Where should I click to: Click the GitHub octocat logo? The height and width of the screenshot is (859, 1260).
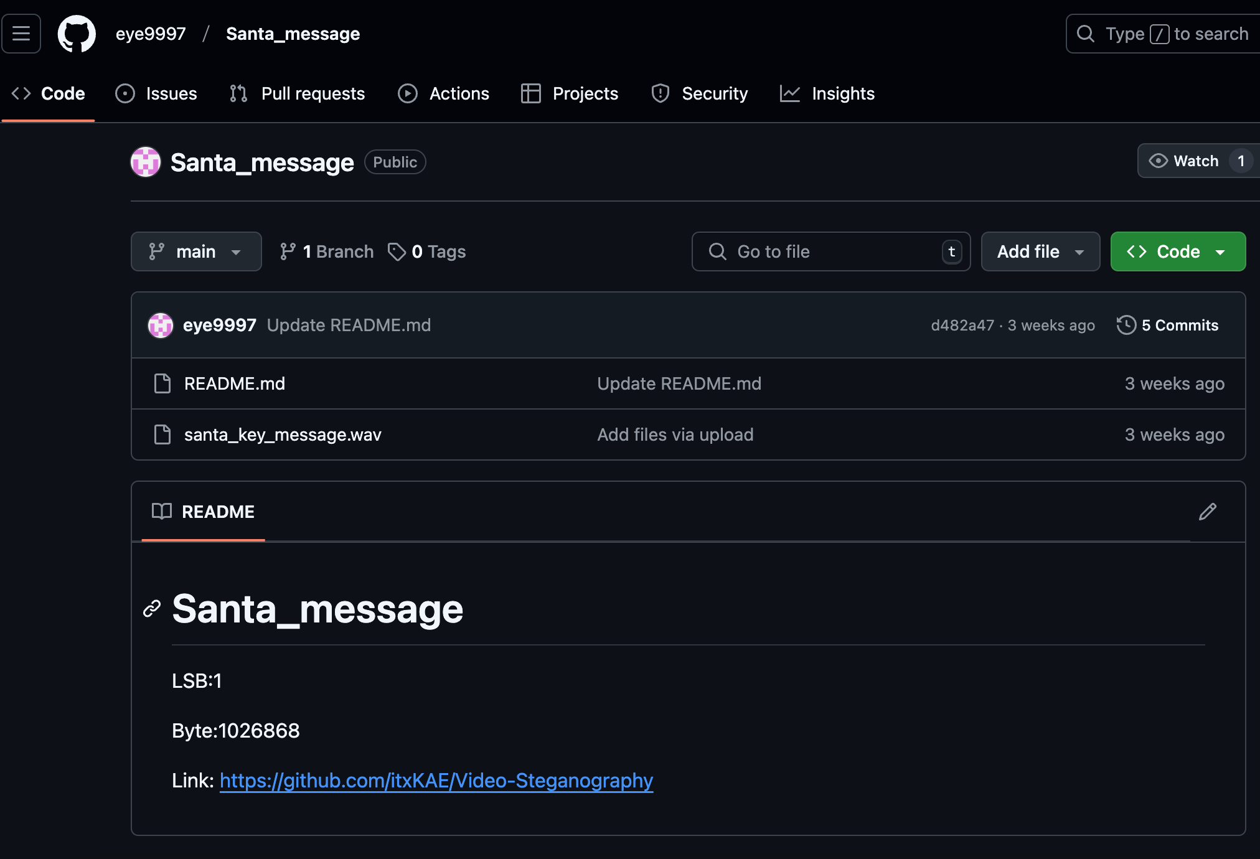pos(77,34)
